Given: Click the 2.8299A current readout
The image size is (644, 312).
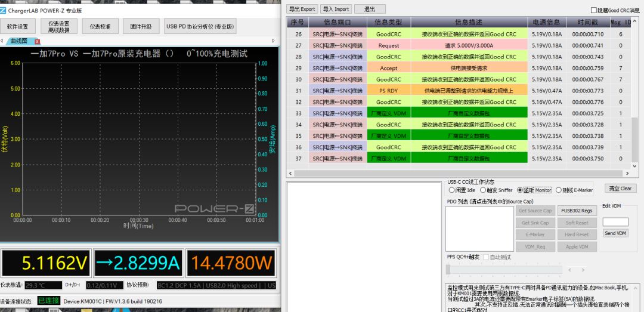Looking at the screenshot, I should click(138, 263).
